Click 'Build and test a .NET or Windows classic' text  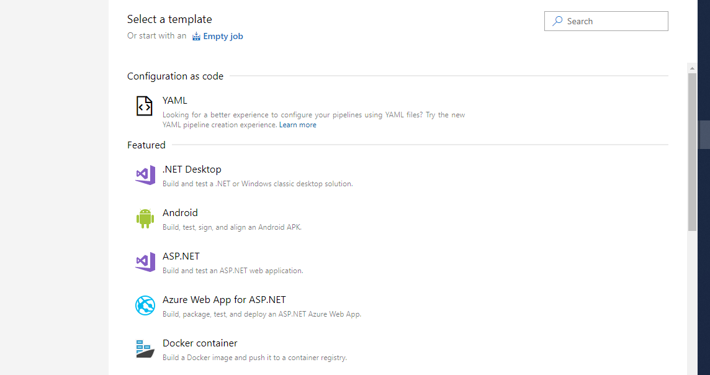pos(258,184)
